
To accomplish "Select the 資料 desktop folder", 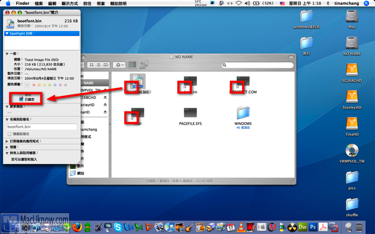I will [306, 43].
